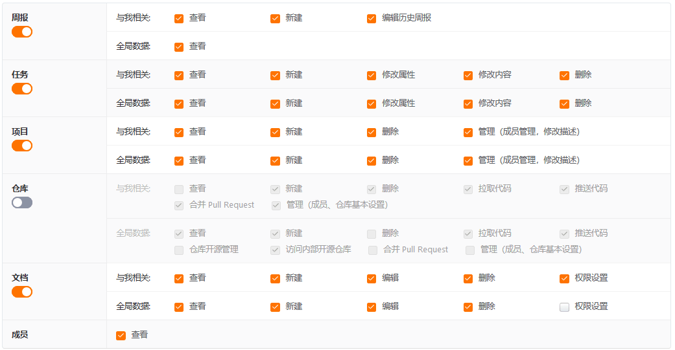Uncheck 文档 全局数据 删除 checkbox
This screenshot has height=350, width=675.
[x=468, y=307]
